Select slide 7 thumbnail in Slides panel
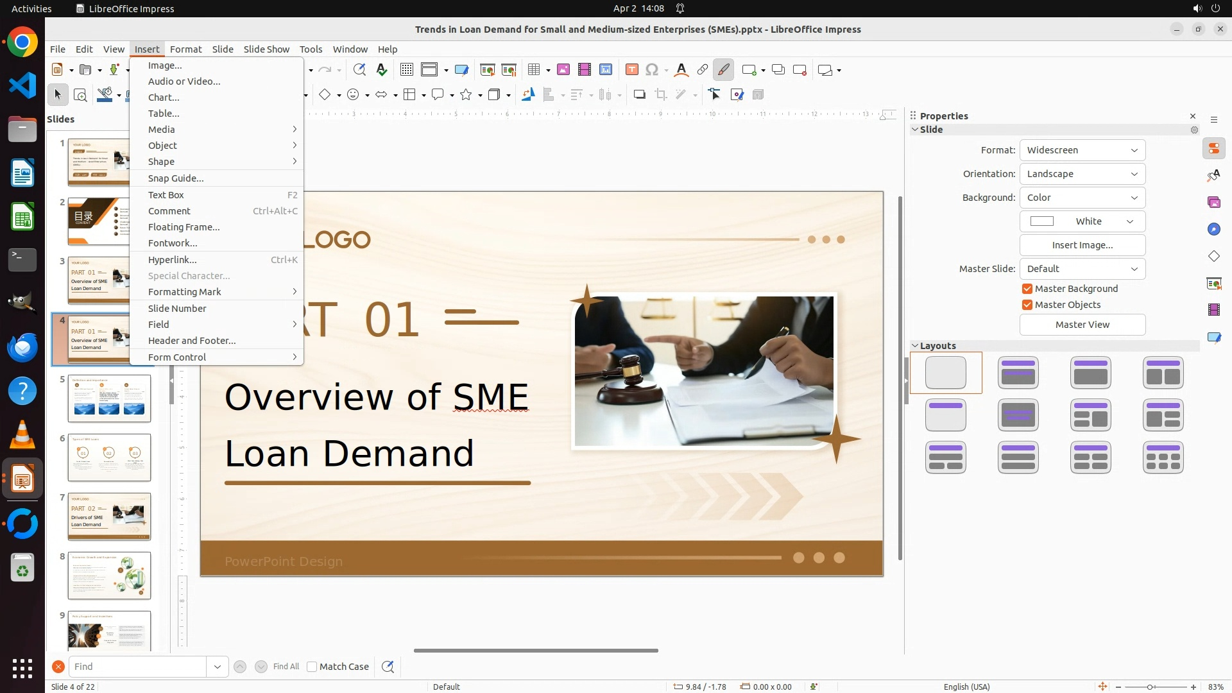The image size is (1232, 693). (109, 517)
